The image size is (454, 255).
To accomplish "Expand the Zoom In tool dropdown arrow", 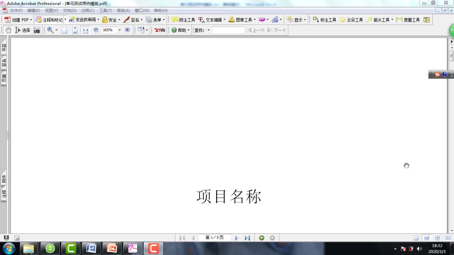I will (56, 30).
